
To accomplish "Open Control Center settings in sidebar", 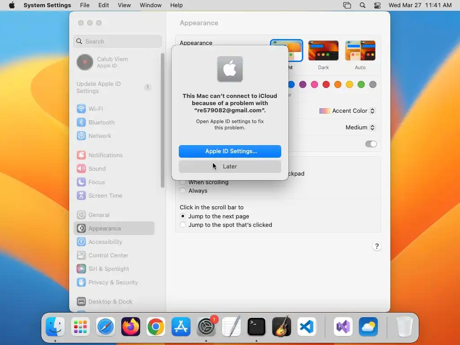I will [x=114, y=256].
